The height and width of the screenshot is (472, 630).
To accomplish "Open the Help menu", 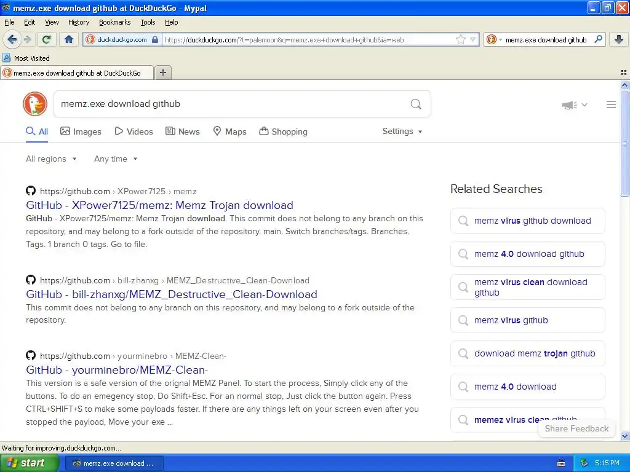I will pyautogui.click(x=171, y=22).
